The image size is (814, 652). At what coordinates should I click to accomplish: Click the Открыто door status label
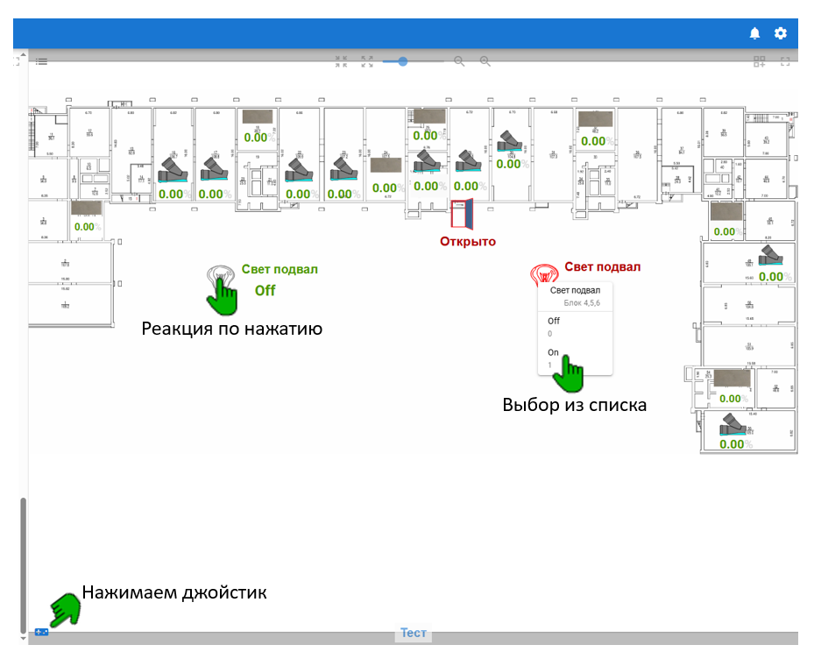pos(468,242)
